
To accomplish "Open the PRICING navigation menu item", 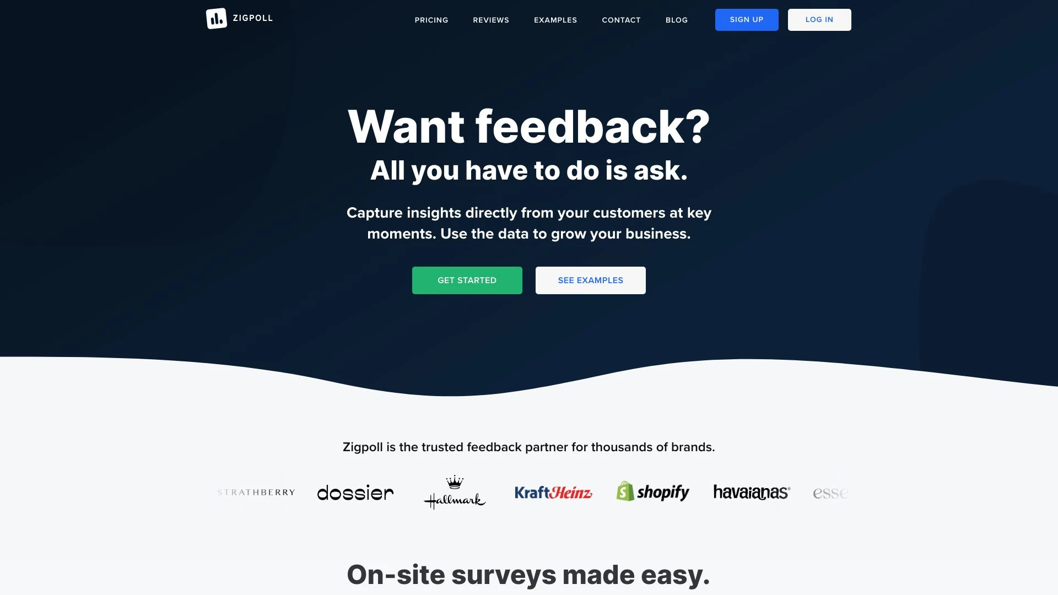I will [x=431, y=20].
